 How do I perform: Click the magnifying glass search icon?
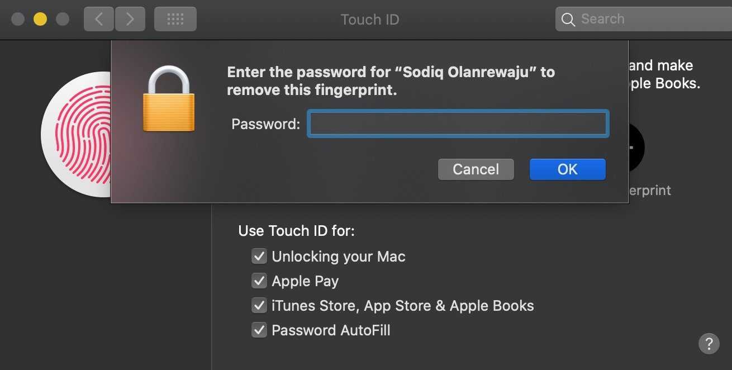[x=568, y=20]
